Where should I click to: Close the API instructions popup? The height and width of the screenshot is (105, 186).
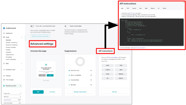tap(184, 2)
